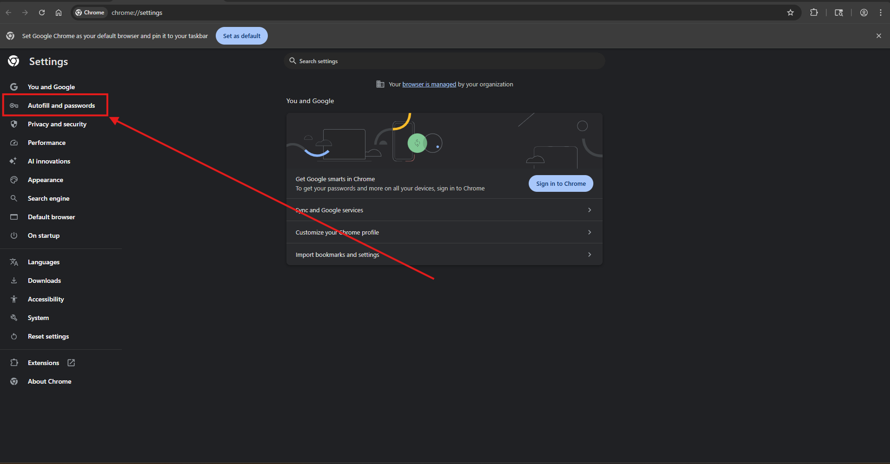890x464 pixels.
Task: Open the browser is managed link
Action: click(x=429, y=84)
